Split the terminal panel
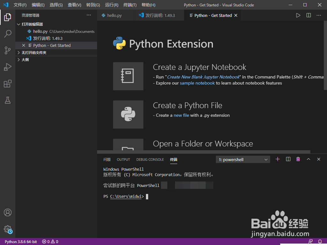Image resolution: width=327 pixels, height=245 pixels. 288,159
